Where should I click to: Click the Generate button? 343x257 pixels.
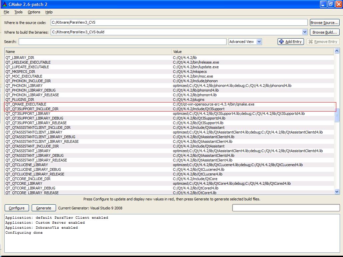[x=44, y=208]
